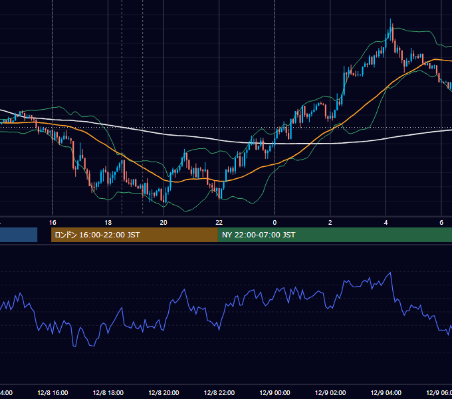Click the 12/8 18:00 time label
The image size is (452, 399).
(x=108, y=393)
